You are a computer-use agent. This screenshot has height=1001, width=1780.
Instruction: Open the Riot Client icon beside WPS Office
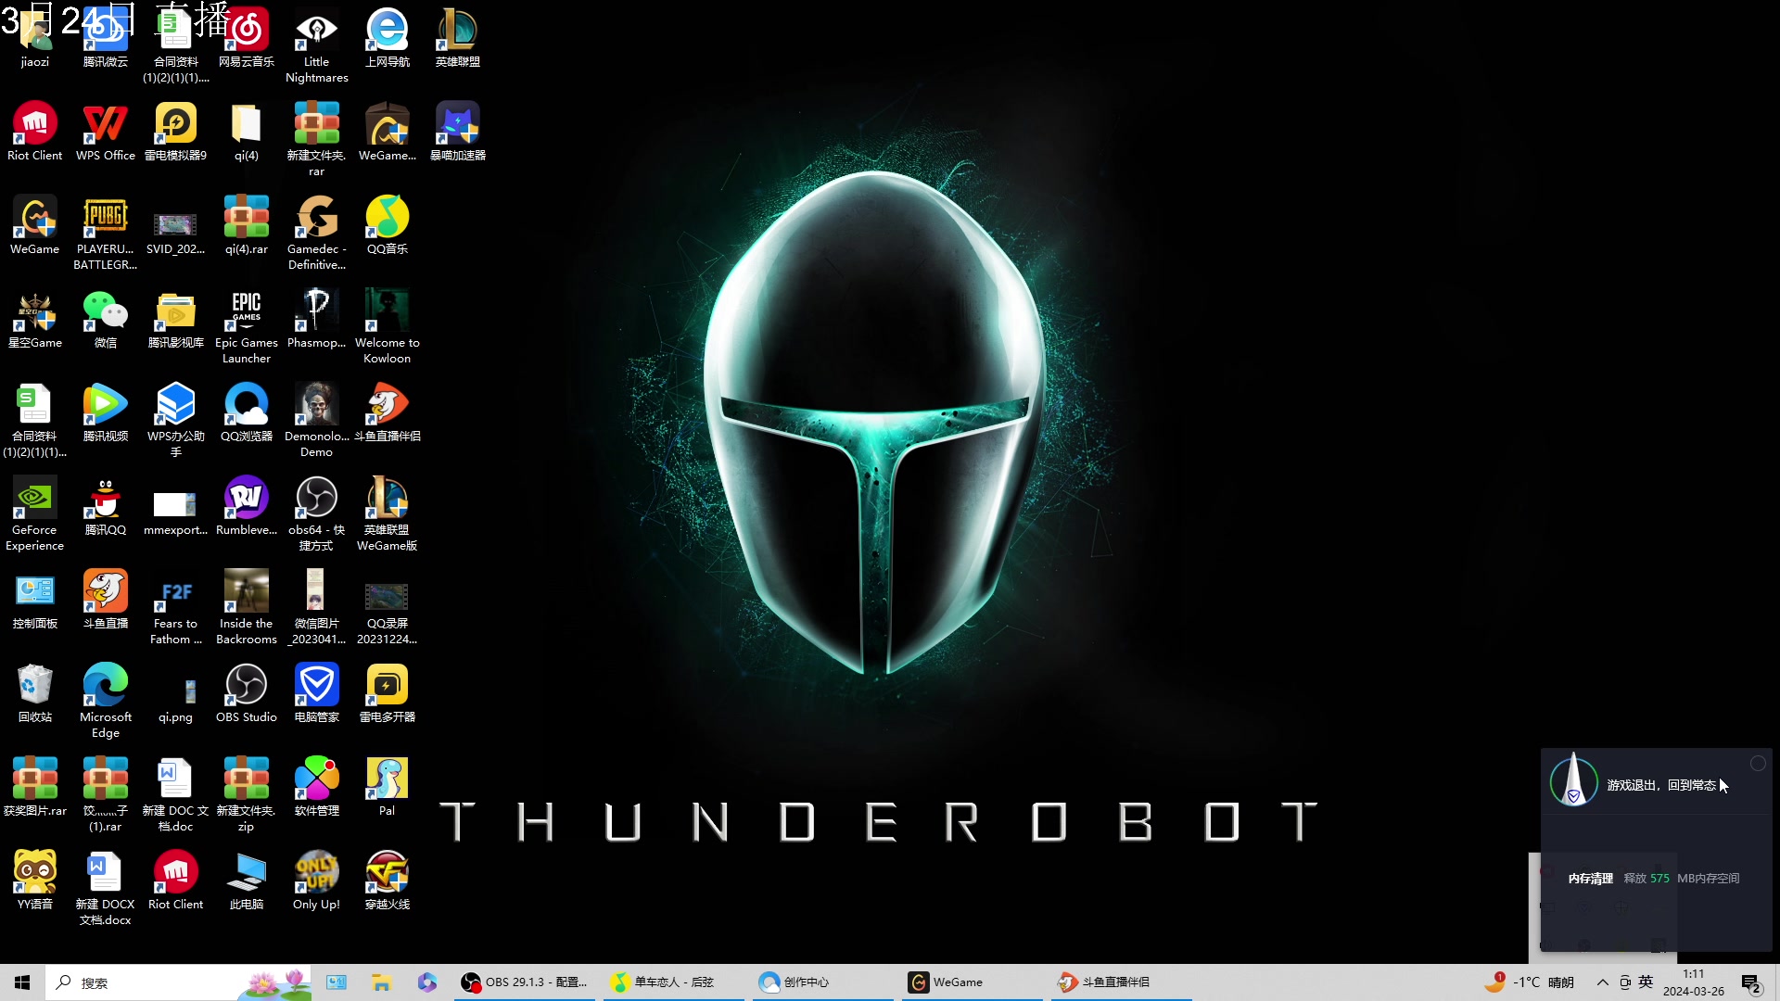35,133
